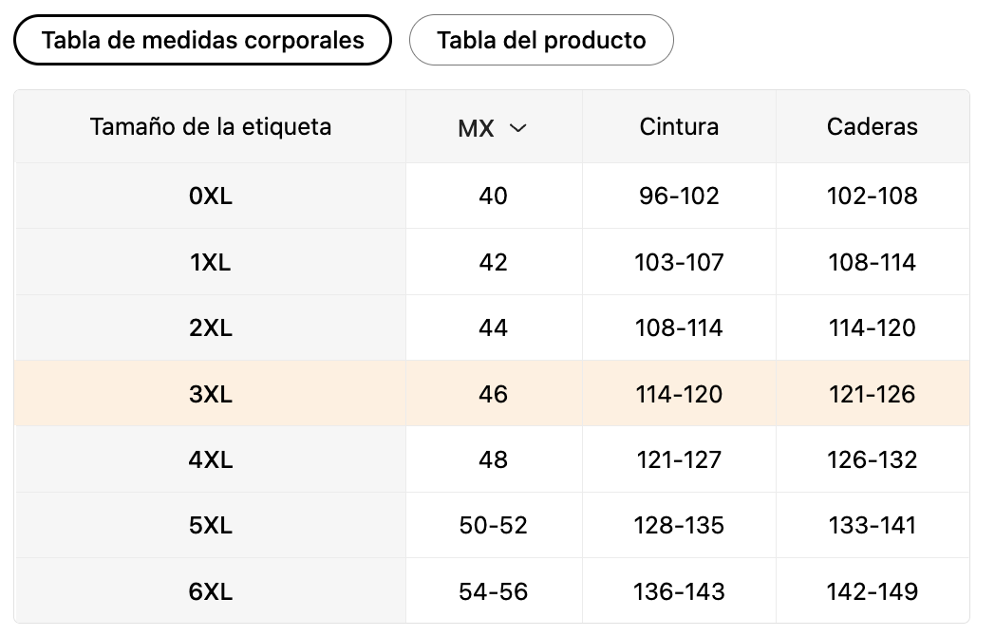Viewport: 995px width, 636px height.
Task: Select the 6XL size row label
Action: 210,591
